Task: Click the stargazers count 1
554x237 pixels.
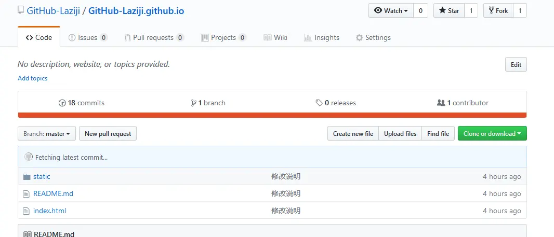Action: click(471, 10)
